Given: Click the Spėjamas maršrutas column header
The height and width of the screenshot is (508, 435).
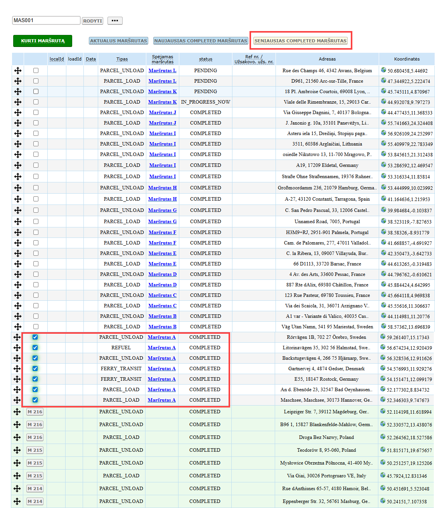Looking at the screenshot, I should point(163,59).
